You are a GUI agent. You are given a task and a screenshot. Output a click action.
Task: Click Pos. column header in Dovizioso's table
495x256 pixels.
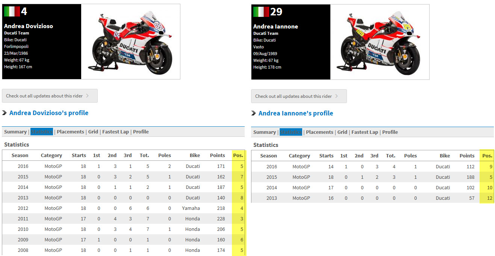click(238, 155)
